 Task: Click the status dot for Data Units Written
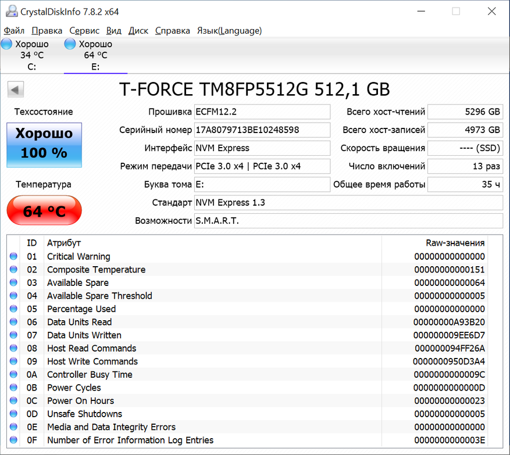13,335
